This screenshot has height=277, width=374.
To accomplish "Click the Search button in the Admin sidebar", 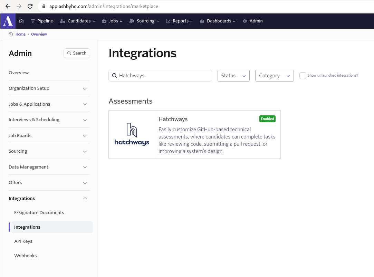I will 77,53.
